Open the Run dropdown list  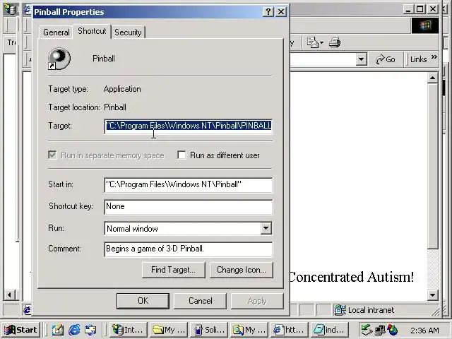tap(266, 228)
